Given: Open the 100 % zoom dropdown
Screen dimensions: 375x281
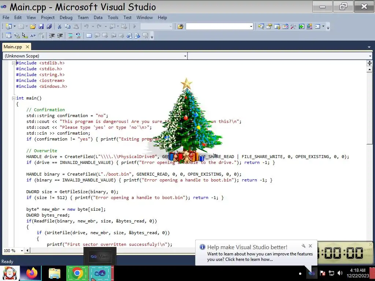Looking at the screenshot, I should coord(22,251).
